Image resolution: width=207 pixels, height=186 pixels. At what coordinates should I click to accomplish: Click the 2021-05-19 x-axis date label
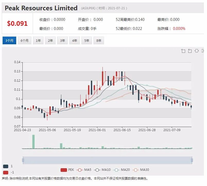pyautogui.click(x=72, y=130)
